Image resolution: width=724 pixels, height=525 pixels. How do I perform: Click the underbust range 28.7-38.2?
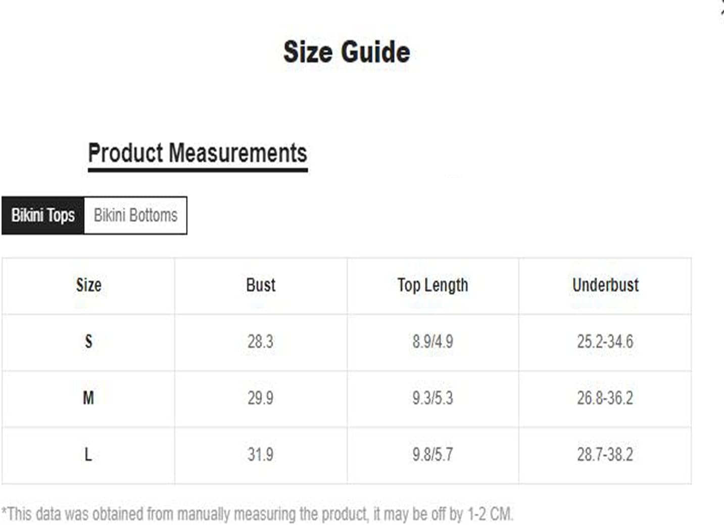tap(605, 455)
